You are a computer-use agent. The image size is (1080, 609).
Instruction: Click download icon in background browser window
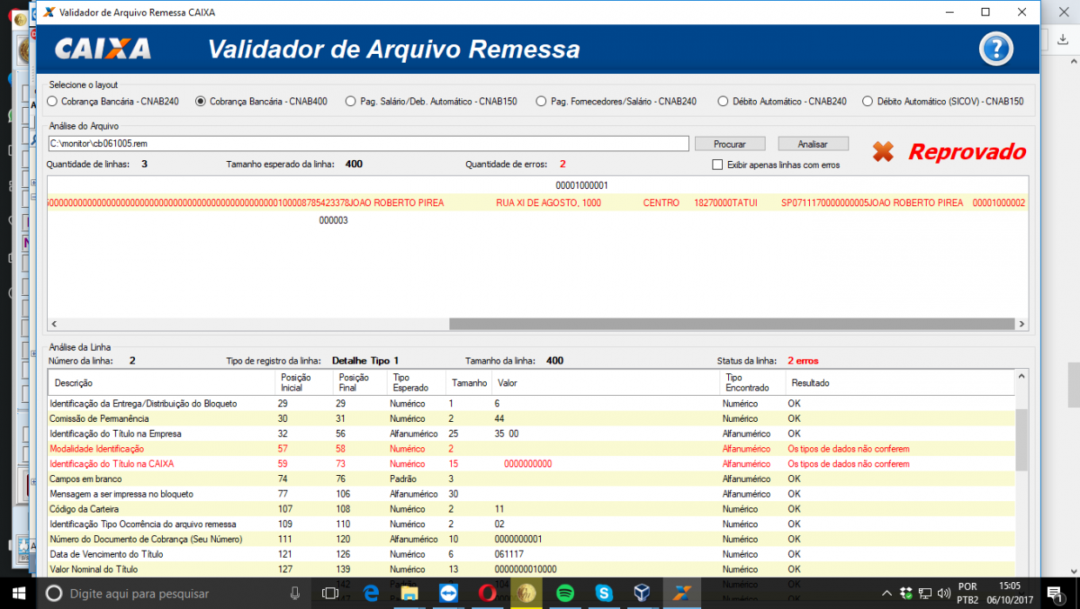point(1063,39)
